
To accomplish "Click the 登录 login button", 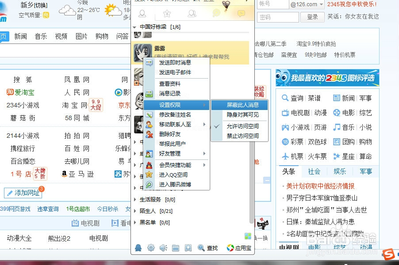I will (x=312, y=17).
